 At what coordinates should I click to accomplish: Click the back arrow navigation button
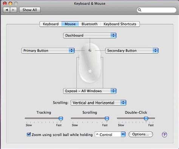(6, 10)
